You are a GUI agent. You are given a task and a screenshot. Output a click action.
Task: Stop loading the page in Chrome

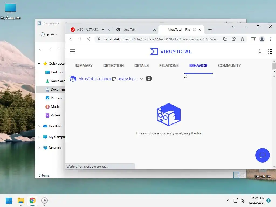click(x=88, y=39)
